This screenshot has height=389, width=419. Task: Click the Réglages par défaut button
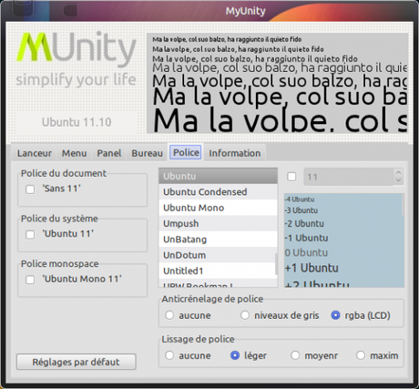click(76, 362)
